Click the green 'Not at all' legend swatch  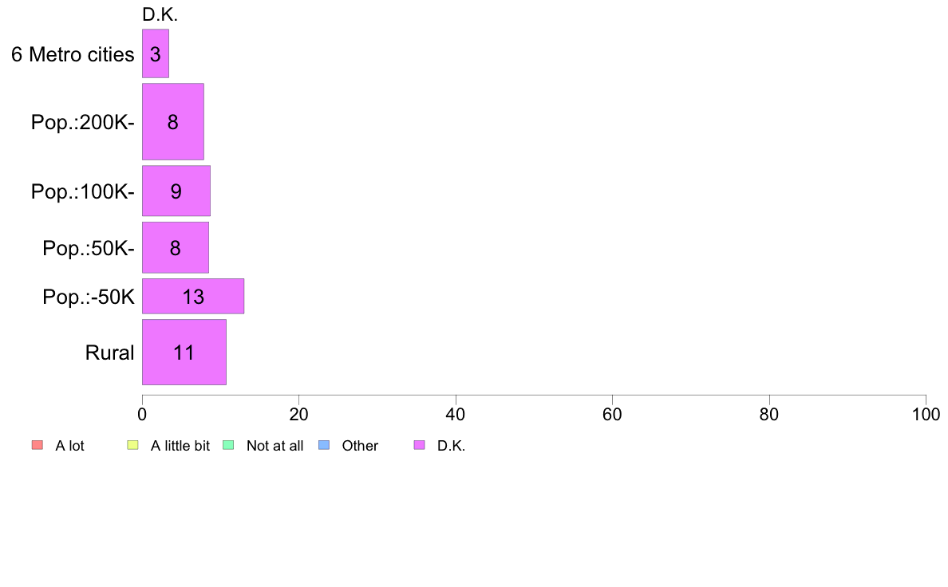pyautogui.click(x=228, y=446)
